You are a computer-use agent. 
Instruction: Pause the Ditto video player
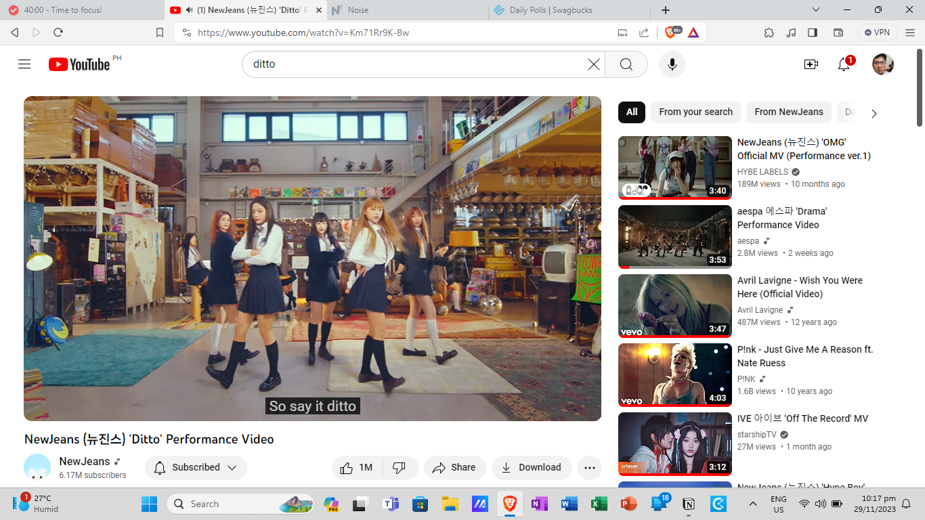pyautogui.click(x=312, y=257)
